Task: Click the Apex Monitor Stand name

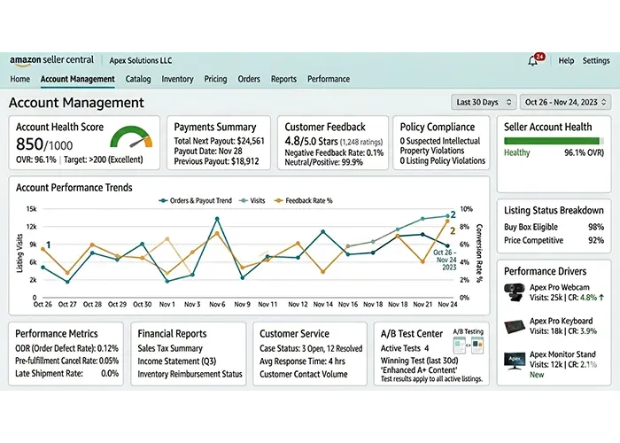Action: click(x=562, y=354)
